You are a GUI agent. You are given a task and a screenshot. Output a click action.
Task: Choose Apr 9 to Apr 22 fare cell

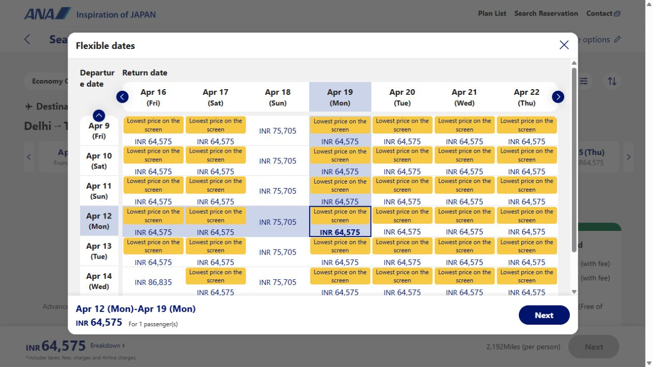527,131
